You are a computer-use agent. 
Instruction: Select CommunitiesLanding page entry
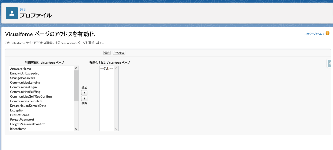(x=42, y=83)
